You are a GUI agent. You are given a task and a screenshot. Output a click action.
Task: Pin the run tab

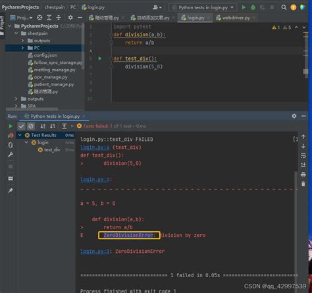[x=11, y=190]
